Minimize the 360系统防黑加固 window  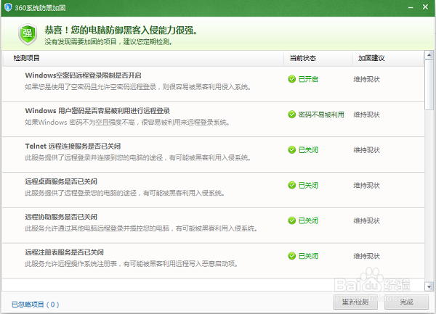click(x=411, y=7)
